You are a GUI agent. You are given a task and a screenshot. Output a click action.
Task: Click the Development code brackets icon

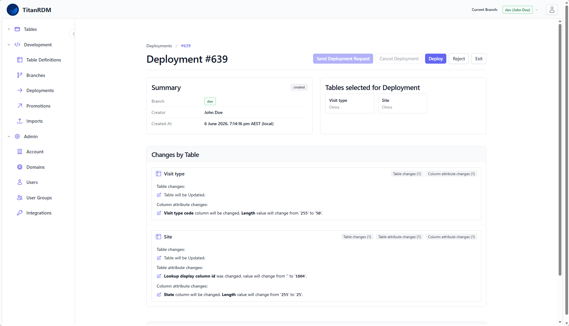(17, 45)
